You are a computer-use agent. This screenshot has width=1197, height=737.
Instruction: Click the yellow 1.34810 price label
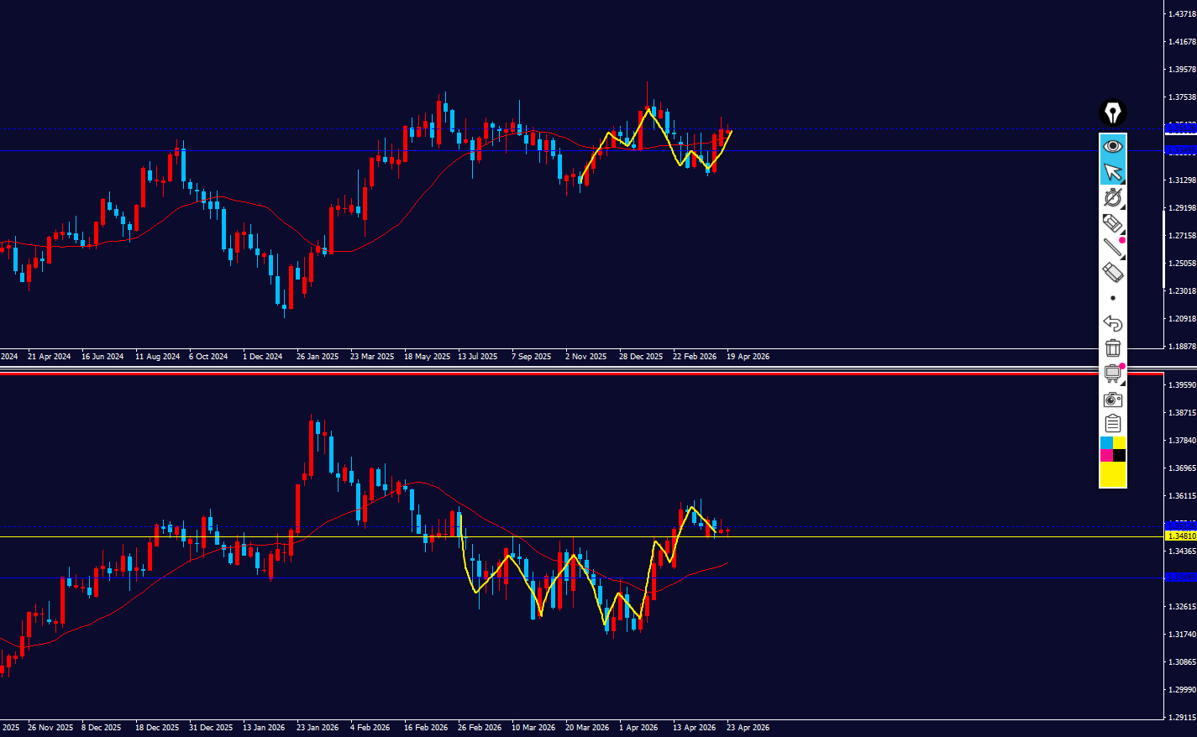pos(1180,536)
